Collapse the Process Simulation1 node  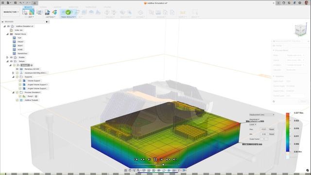point(13,92)
